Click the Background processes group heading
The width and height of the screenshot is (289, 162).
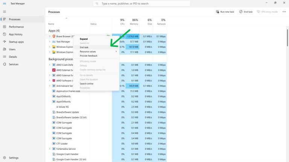tap(61, 59)
